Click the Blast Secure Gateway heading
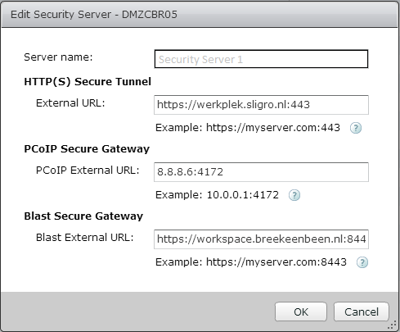400x332 pixels. click(x=83, y=216)
